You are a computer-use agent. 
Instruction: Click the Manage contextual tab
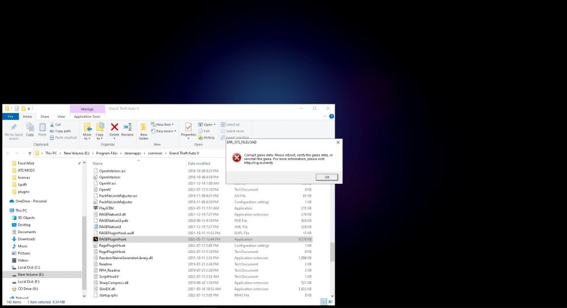point(87,109)
